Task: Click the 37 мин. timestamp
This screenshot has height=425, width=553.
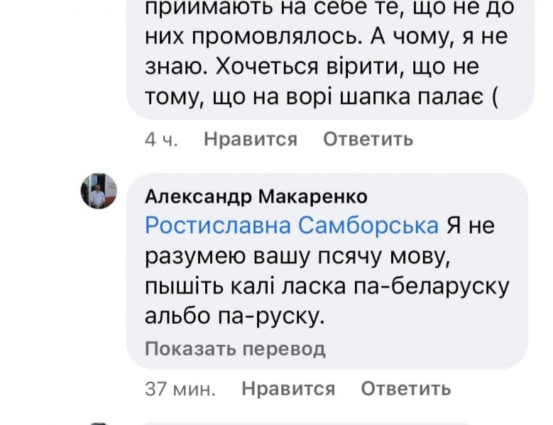Action: click(x=180, y=388)
